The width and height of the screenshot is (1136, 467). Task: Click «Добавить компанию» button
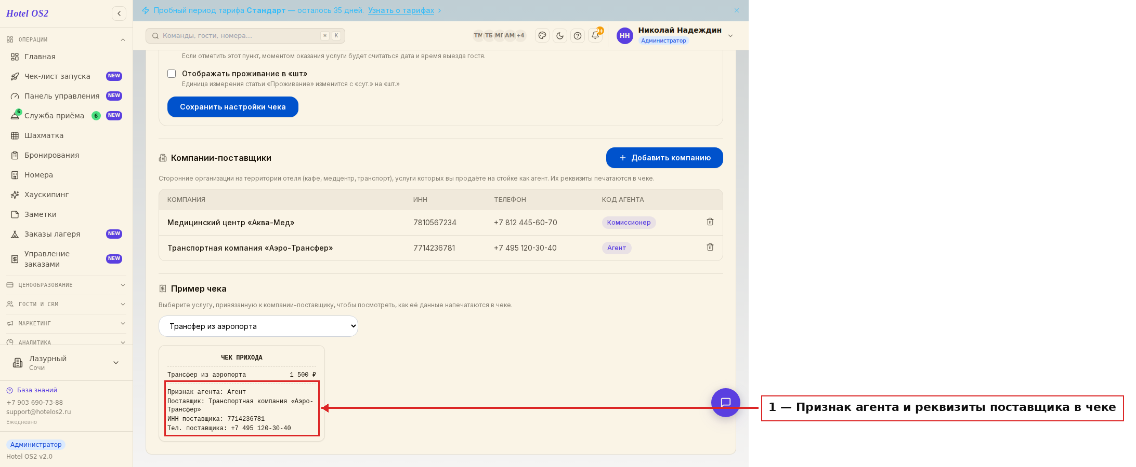(664, 158)
